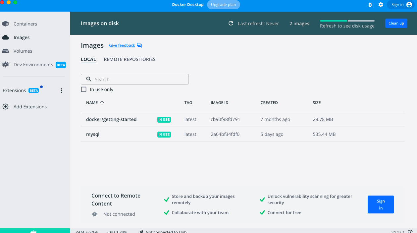Select the docker/getting-started image row
This screenshot has width=417, height=233.
click(243, 119)
